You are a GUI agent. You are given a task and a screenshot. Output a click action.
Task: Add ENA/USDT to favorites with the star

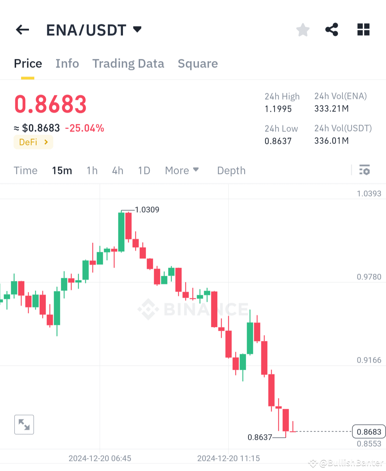[303, 30]
